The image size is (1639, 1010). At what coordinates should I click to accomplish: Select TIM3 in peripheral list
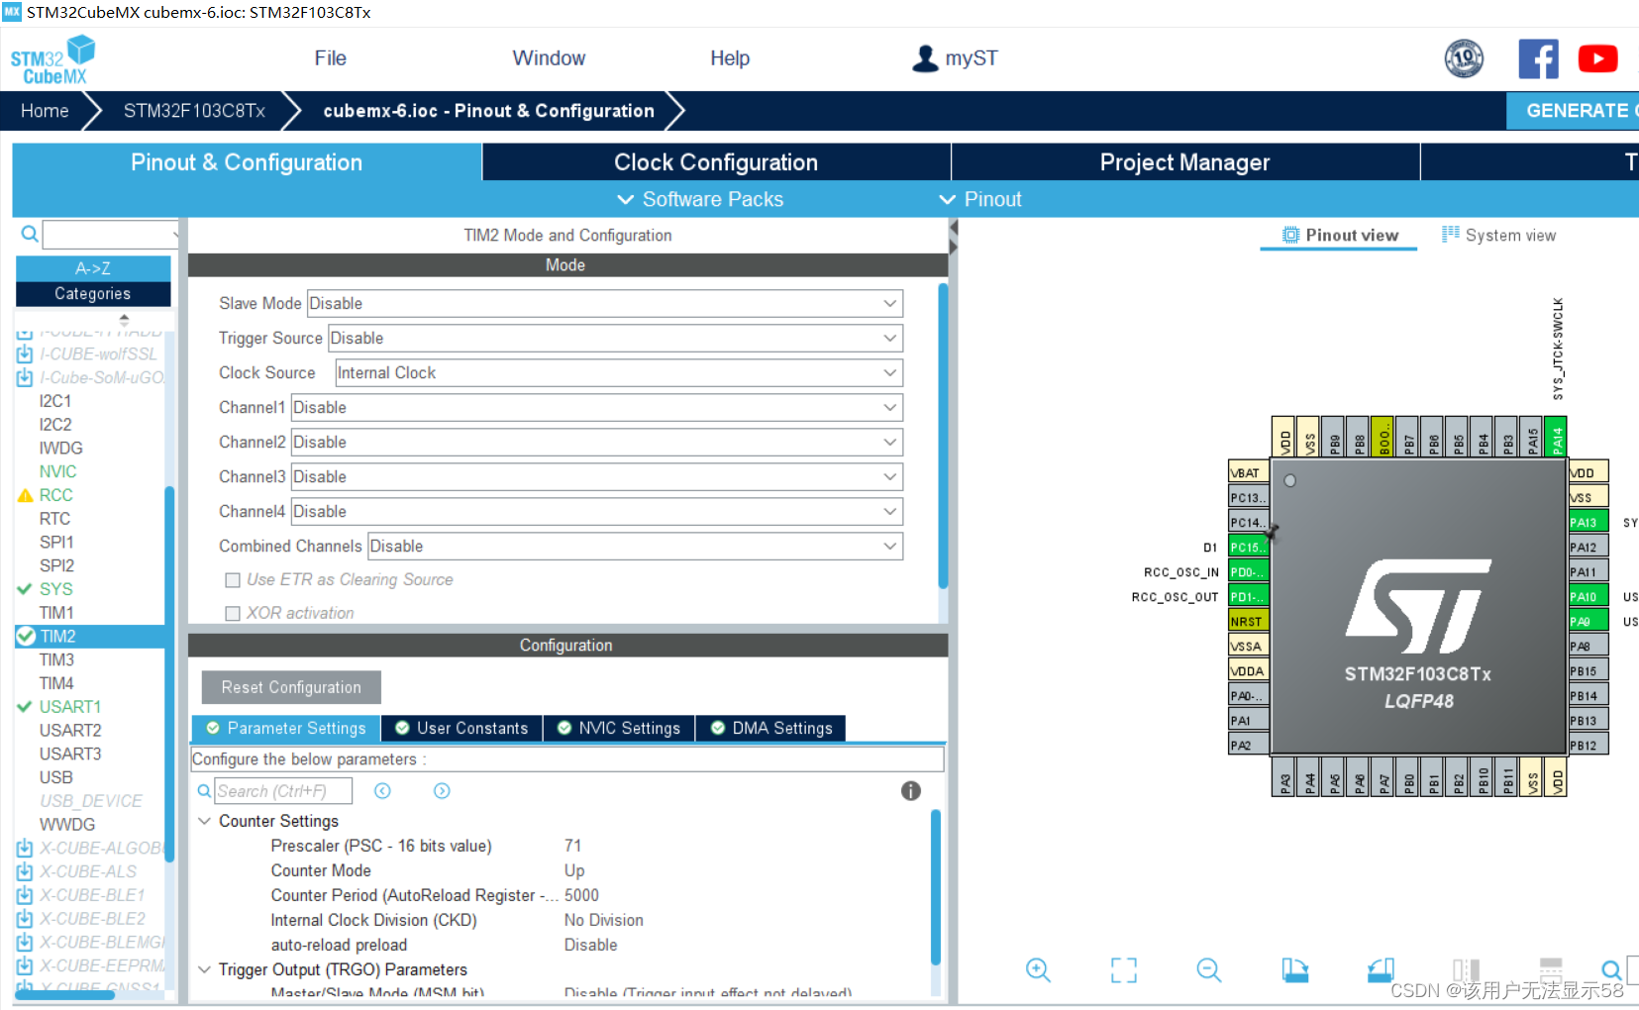point(56,659)
